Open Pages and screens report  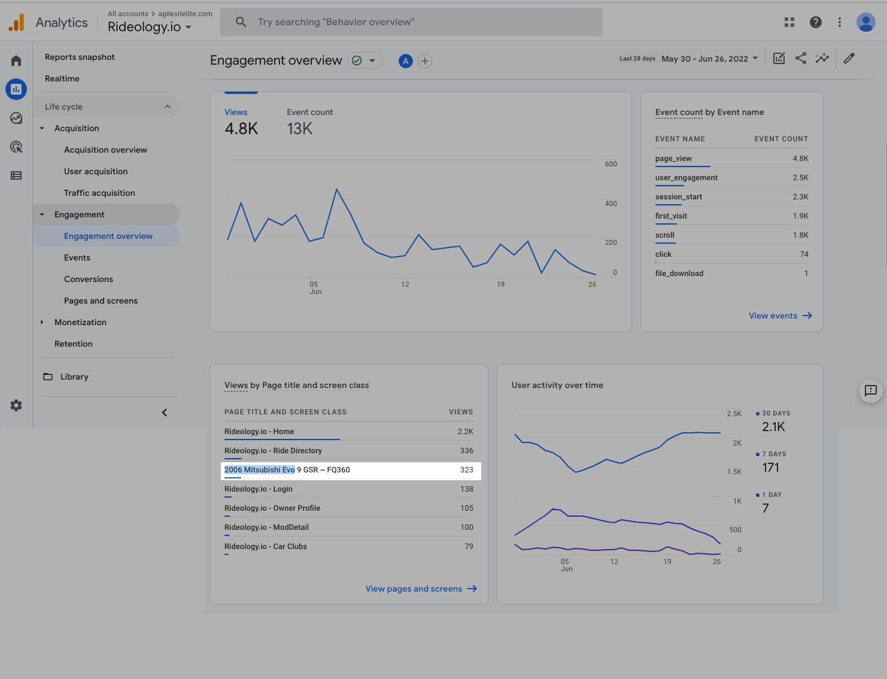[101, 301]
